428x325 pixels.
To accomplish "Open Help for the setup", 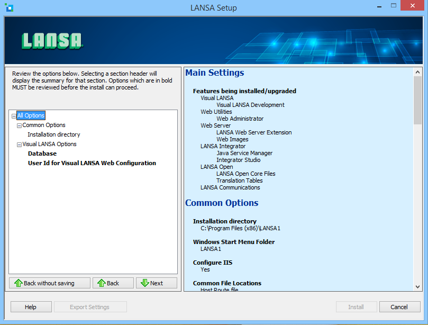I will click(x=31, y=307).
